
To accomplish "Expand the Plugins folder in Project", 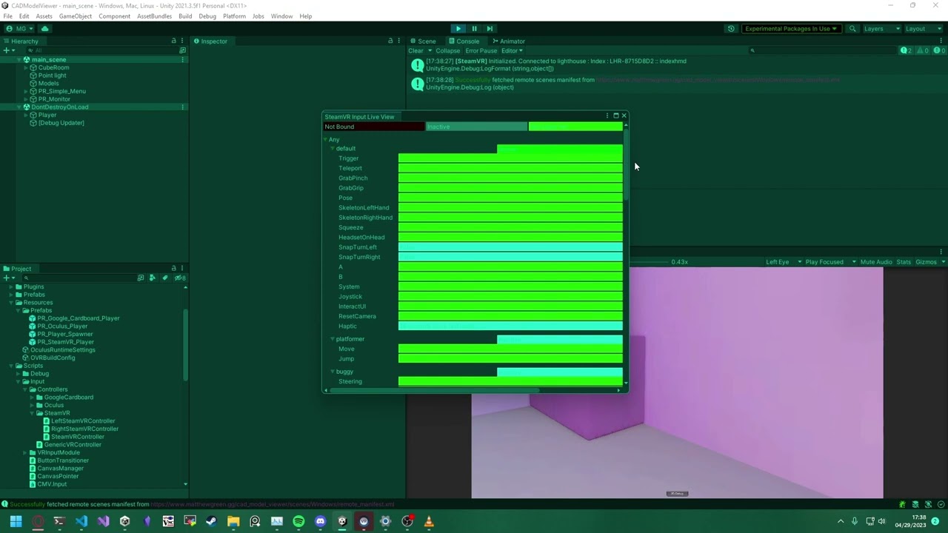I will coord(11,287).
